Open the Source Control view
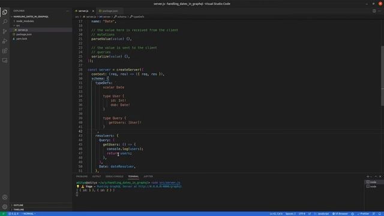This screenshot has height=216, width=384. [5, 31]
